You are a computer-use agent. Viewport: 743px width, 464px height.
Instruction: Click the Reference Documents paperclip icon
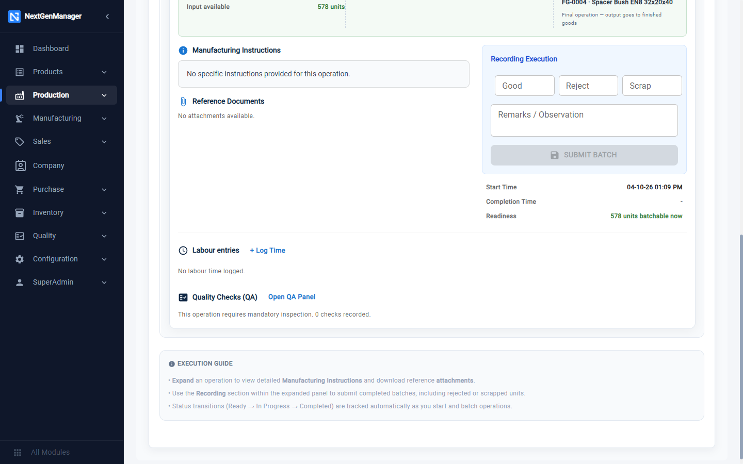point(183,102)
